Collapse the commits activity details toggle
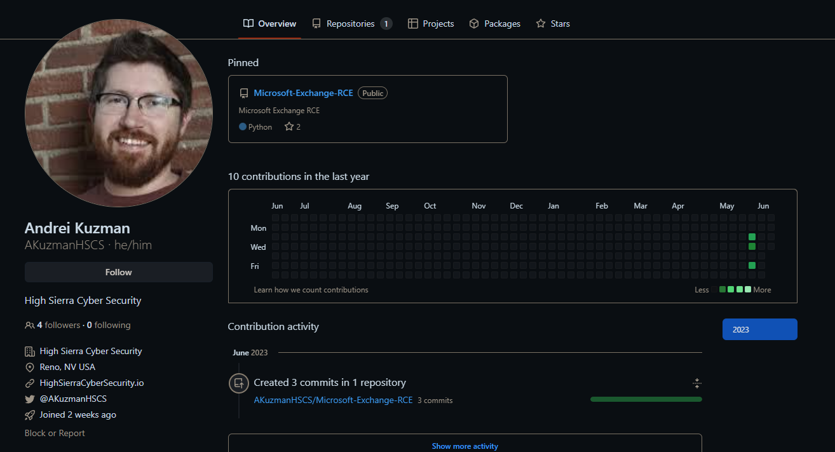 [x=696, y=383]
